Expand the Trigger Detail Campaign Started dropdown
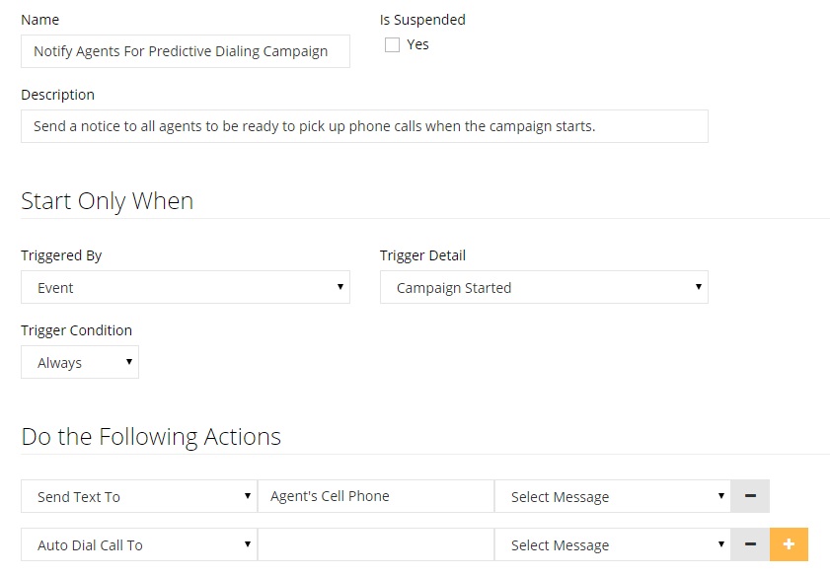 point(544,287)
